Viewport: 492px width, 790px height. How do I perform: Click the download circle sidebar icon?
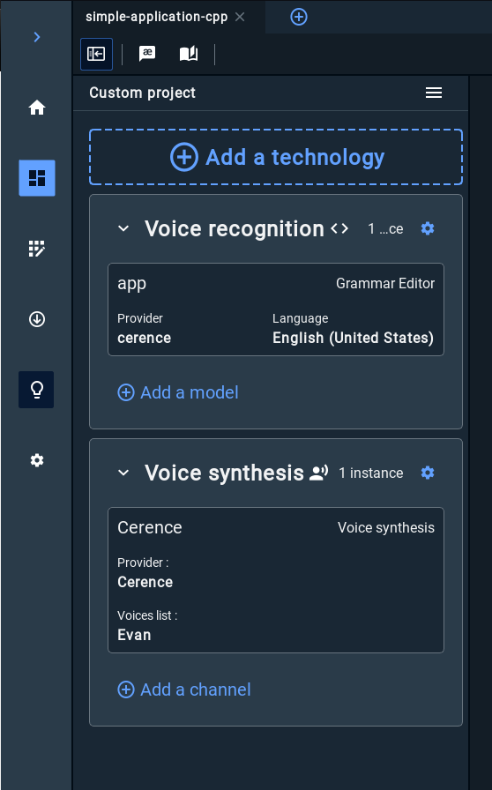coord(37,319)
